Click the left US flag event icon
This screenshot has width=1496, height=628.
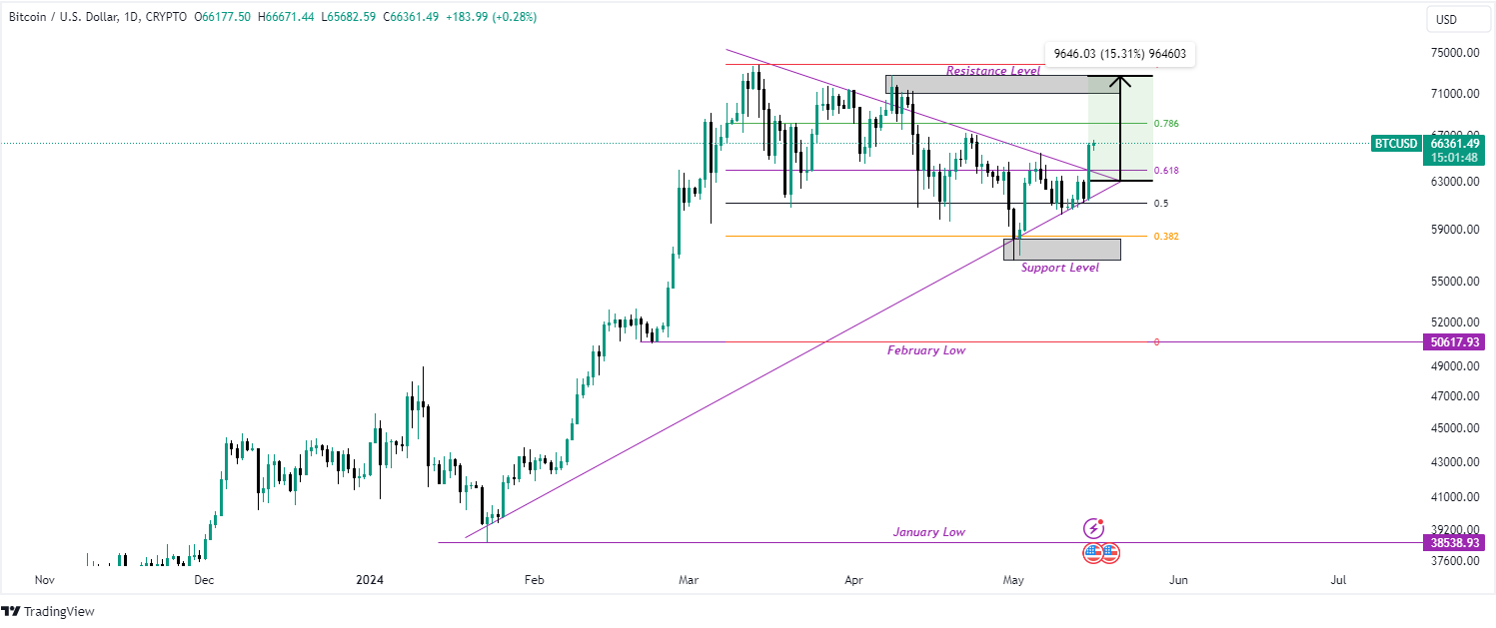click(1092, 552)
